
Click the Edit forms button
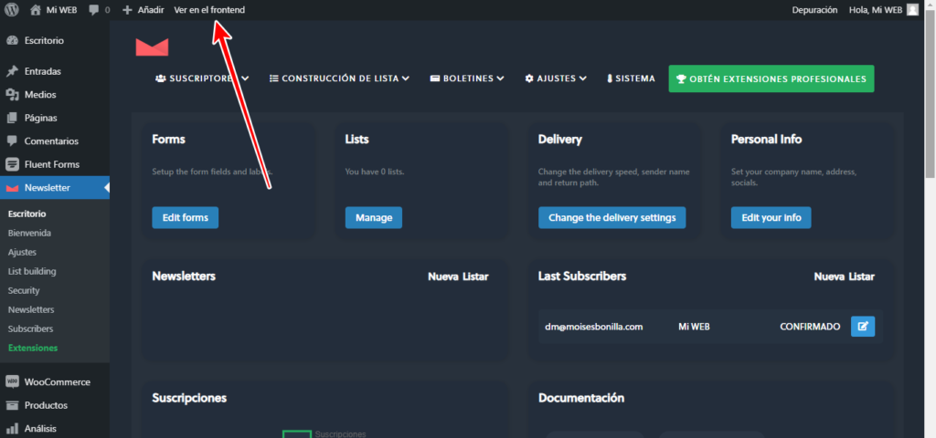(185, 217)
